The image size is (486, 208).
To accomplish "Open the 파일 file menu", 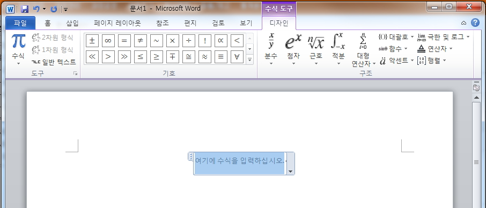I will (x=20, y=23).
